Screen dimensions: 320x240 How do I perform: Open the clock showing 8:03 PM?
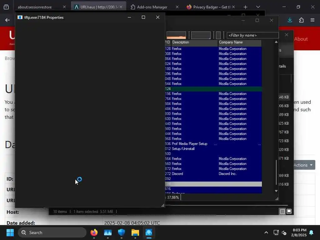(x=299, y=232)
